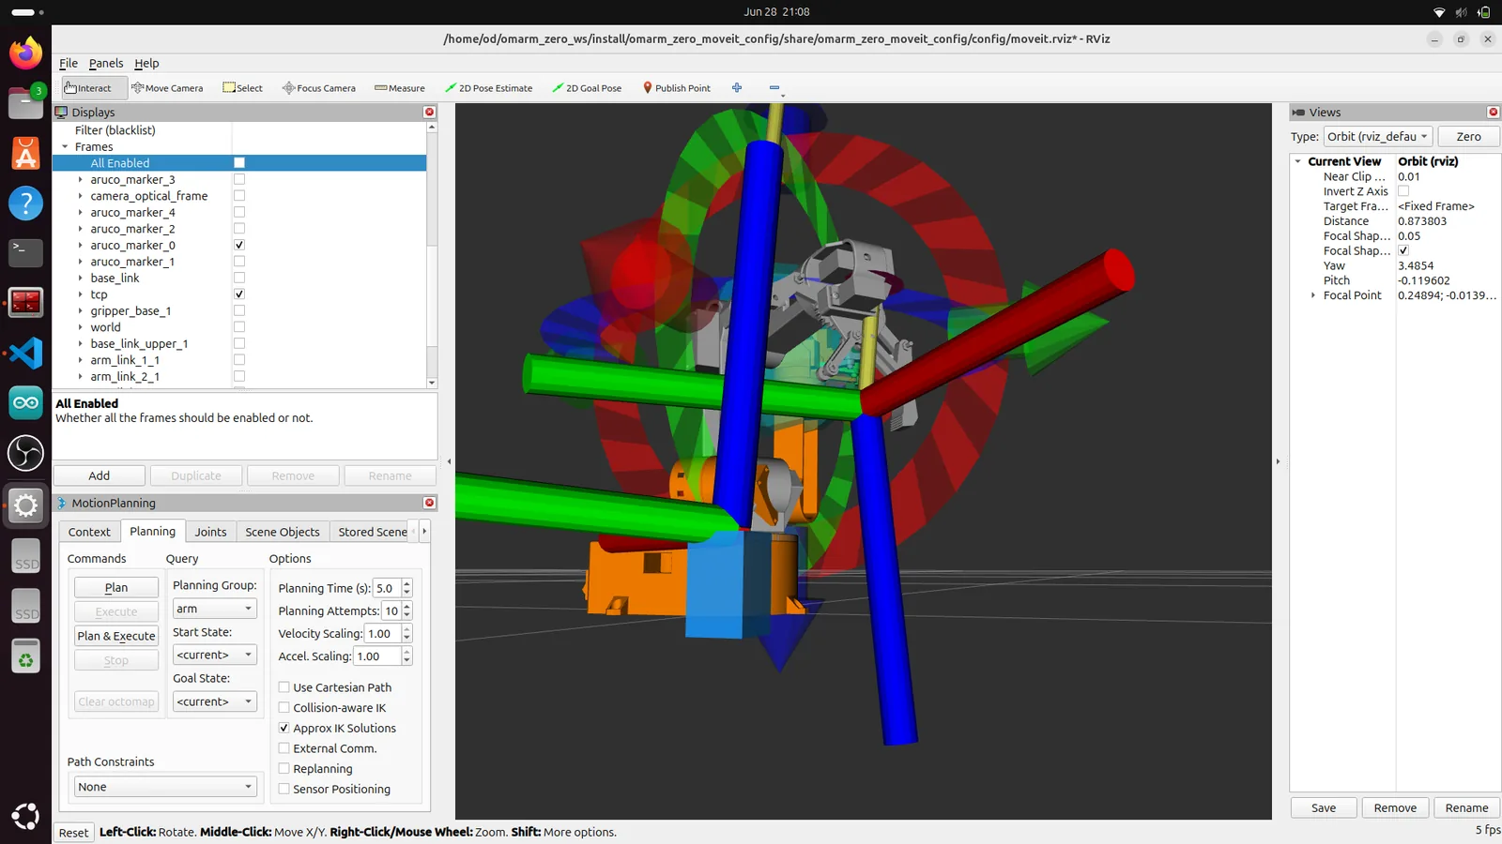Enable the camera_optical_frame checkbox
Viewport: 1502px width, 844px height.
click(x=239, y=196)
